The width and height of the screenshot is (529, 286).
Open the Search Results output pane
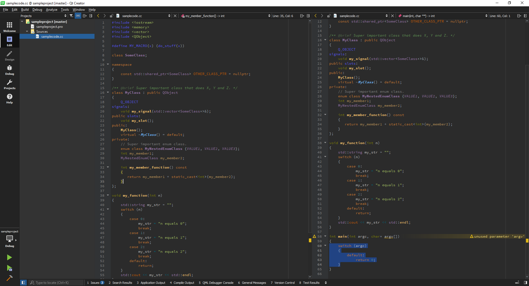coord(120,283)
